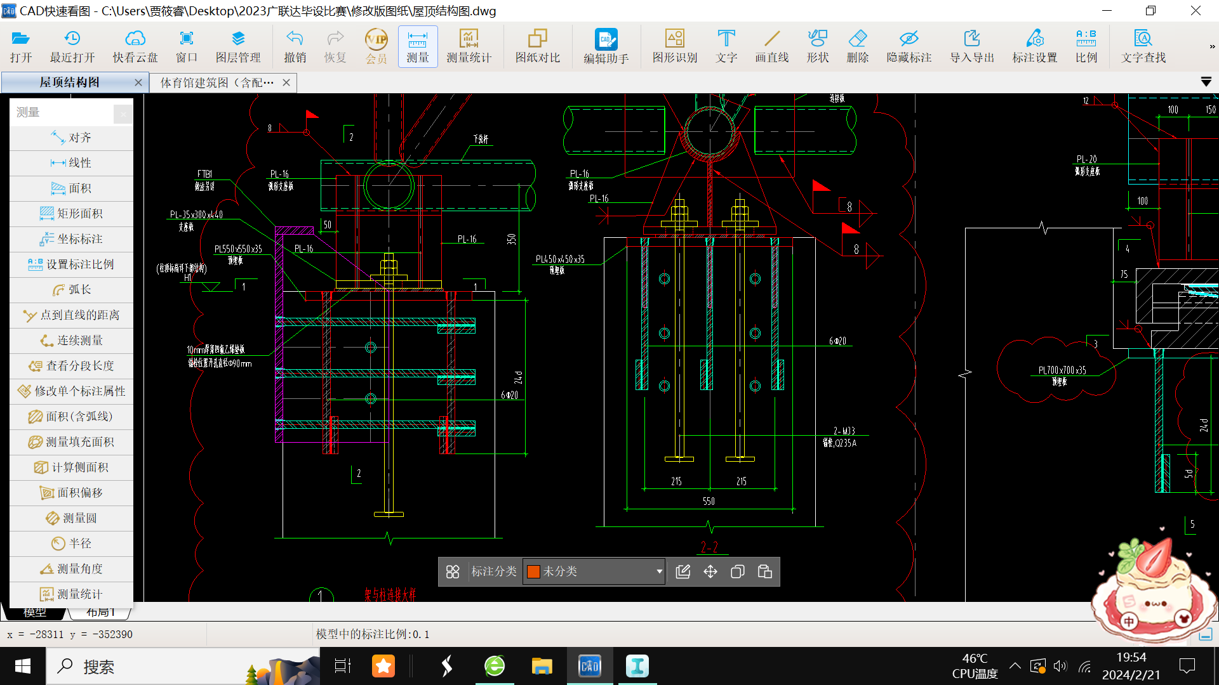Switch to 布局1 layout tab
The height and width of the screenshot is (685, 1219).
point(100,613)
